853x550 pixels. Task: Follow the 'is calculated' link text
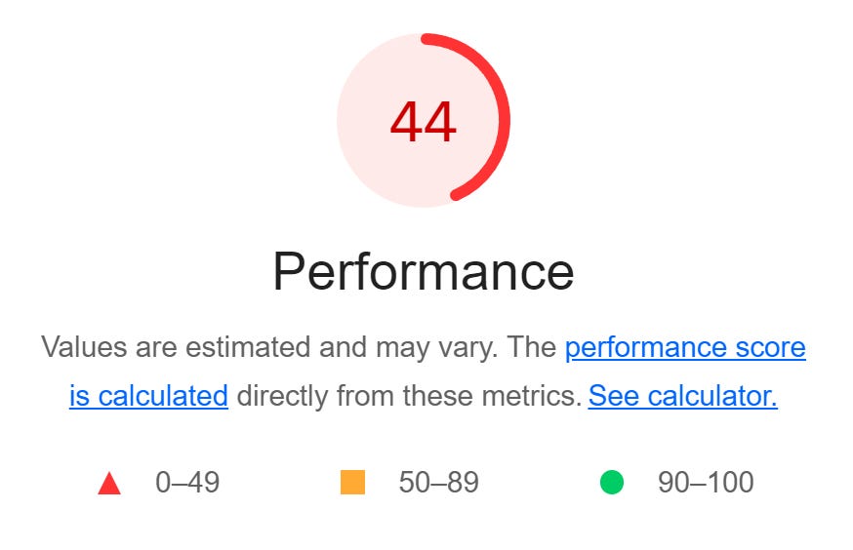click(148, 396)
